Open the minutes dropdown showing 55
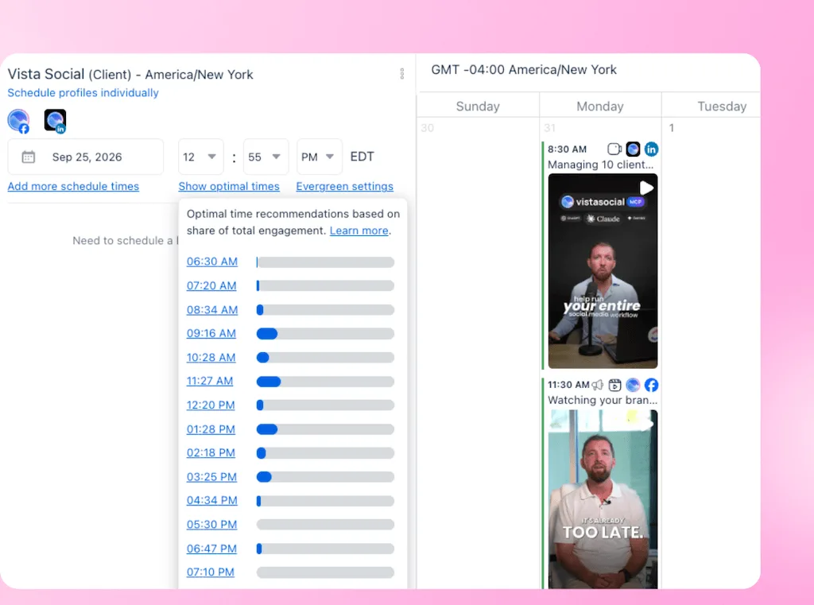The width and height of the screenshot is (814, 605). pyautogui.click(x=266, y=157)
